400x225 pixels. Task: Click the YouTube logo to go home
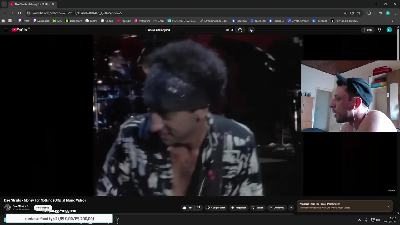point(20,30)
